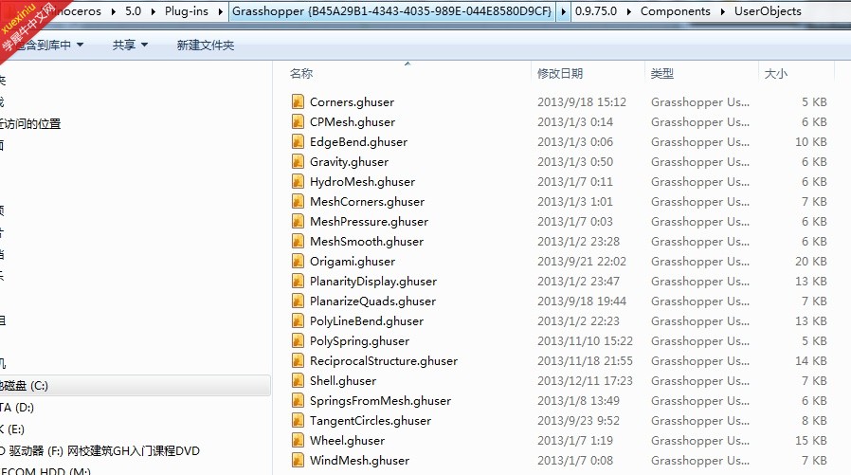Select the WindMesh.ghuser file name
The image size is (851, 475).
click(x=359, y=461)
